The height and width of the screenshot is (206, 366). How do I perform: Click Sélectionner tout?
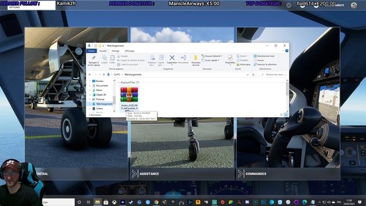click(x=264, y=56)
